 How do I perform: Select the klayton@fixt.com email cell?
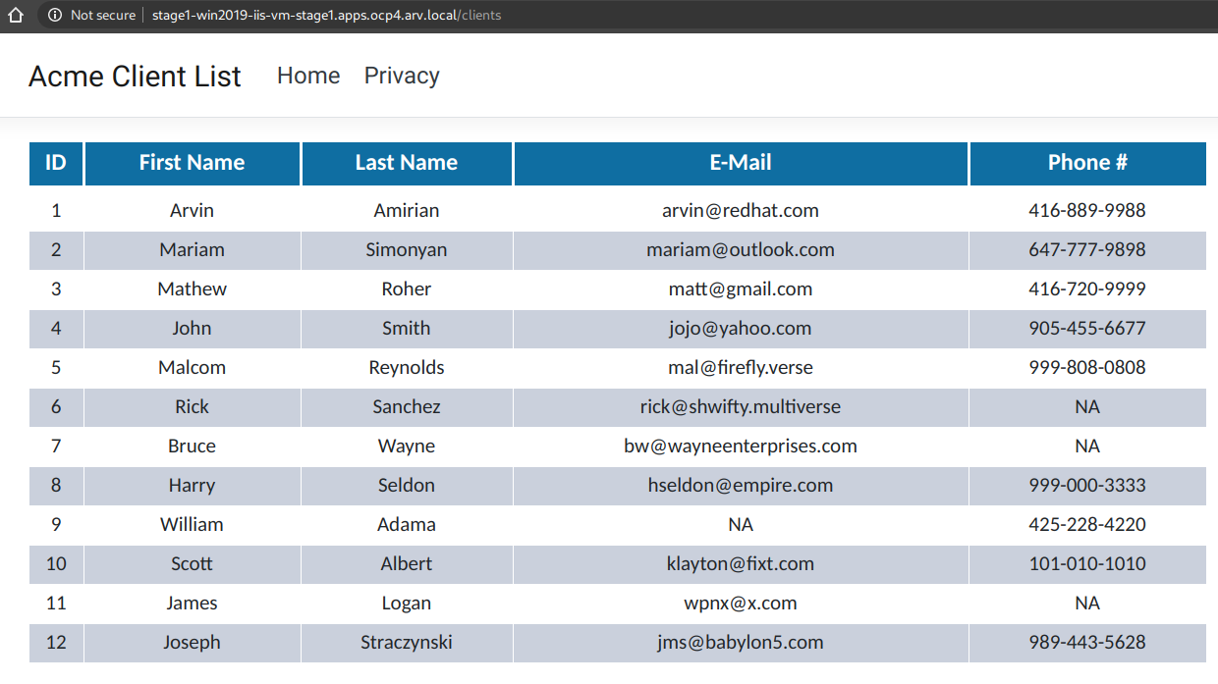click(741, 563)
